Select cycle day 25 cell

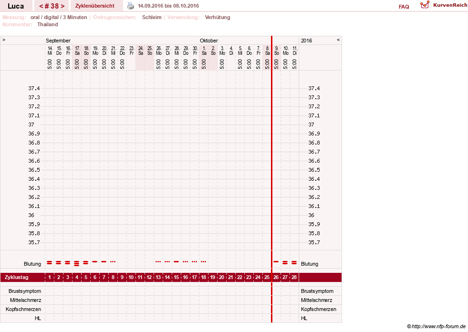267,277
